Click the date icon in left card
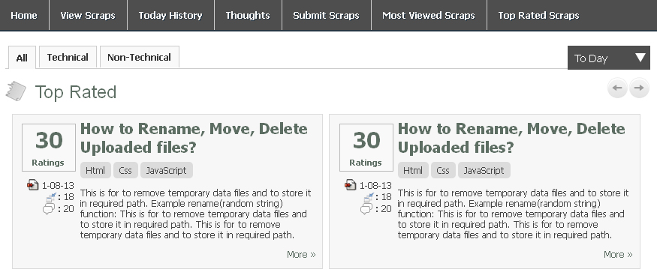 (33, 185)
